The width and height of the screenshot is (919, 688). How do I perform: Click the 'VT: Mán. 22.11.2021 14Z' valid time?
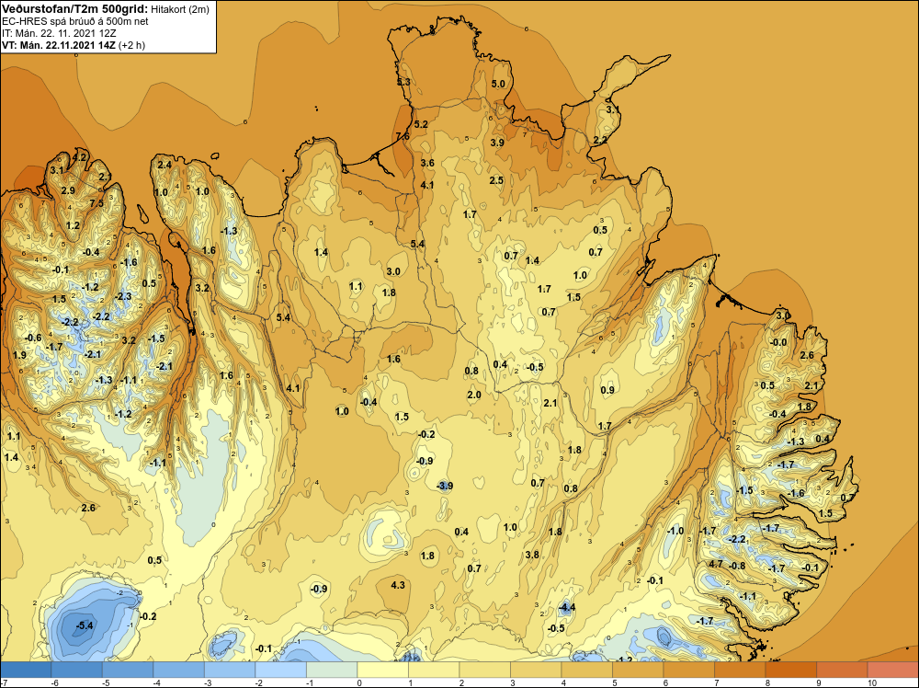point(59,44)
